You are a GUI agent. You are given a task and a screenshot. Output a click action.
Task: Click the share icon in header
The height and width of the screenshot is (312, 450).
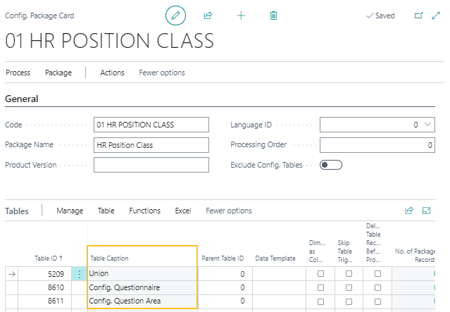[x=208, y=15]
